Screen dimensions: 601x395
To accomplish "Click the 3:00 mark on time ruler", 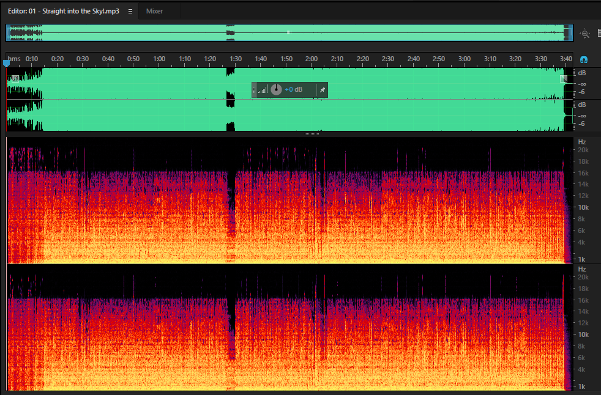I will point(464,59).
